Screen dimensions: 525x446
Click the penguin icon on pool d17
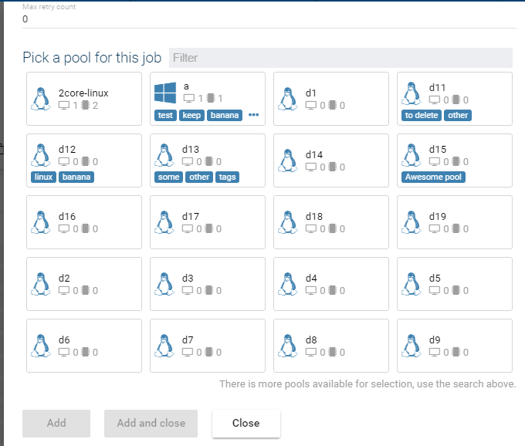[164, 222]
